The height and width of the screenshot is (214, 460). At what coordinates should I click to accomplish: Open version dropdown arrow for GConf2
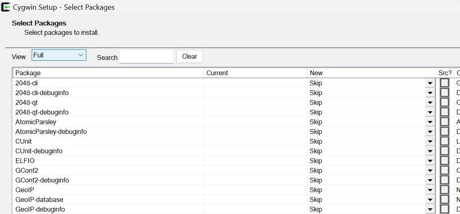(430, 171)
